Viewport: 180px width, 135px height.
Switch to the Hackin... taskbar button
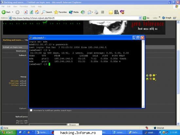click(x=42, y=132)
